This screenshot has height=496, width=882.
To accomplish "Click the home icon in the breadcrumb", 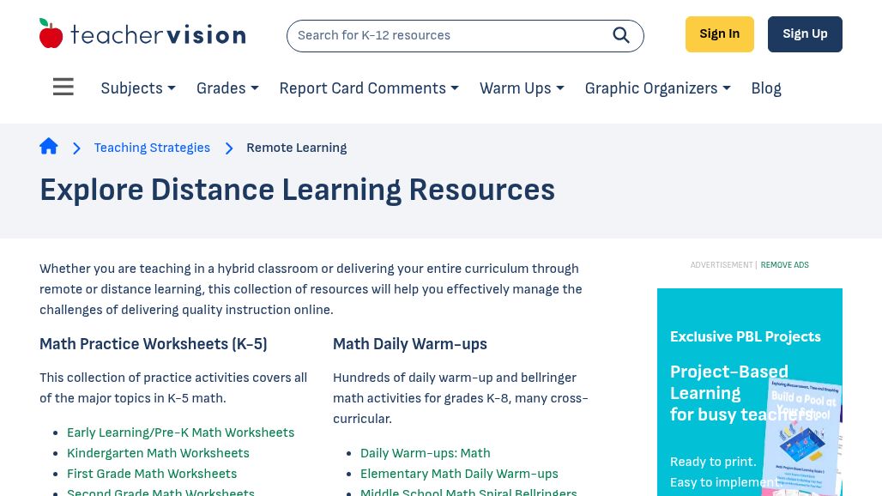I will click(49, 146).
